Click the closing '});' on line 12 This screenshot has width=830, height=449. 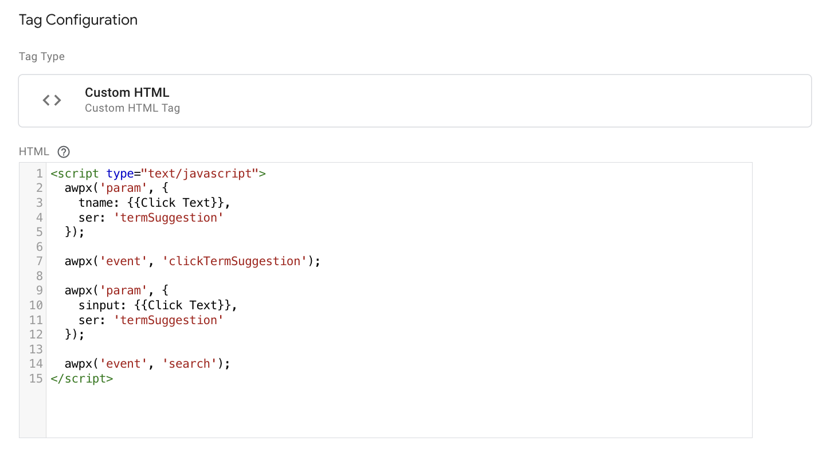(75, 334)
